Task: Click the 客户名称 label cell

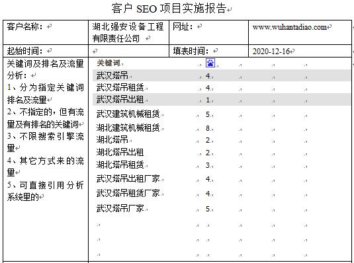Action: pyautogui.click(x=46, y=32)
